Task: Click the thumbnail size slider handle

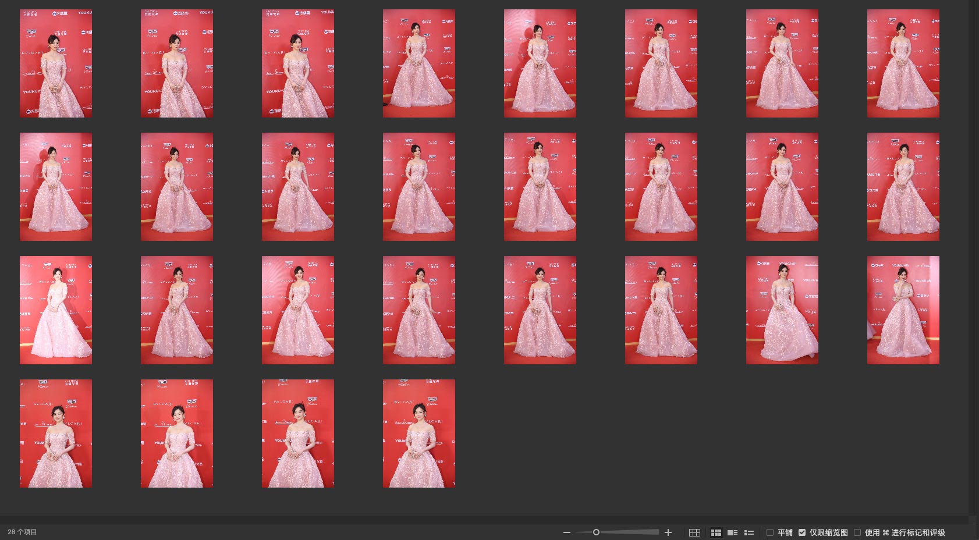Action: point(596,532)
